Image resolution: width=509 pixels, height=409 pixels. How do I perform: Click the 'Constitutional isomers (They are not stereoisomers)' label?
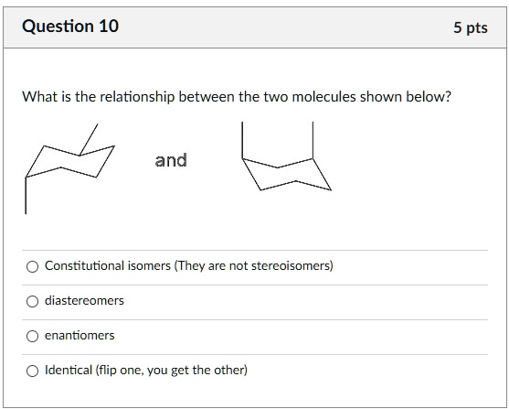(x=189, y=266)
